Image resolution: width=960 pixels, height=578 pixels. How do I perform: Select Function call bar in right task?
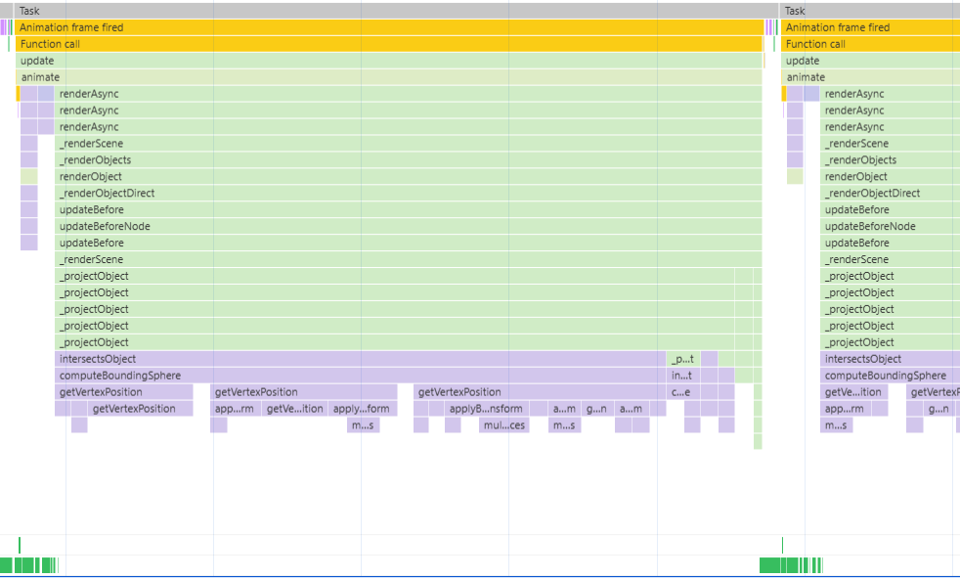click(x=870, y=43)
